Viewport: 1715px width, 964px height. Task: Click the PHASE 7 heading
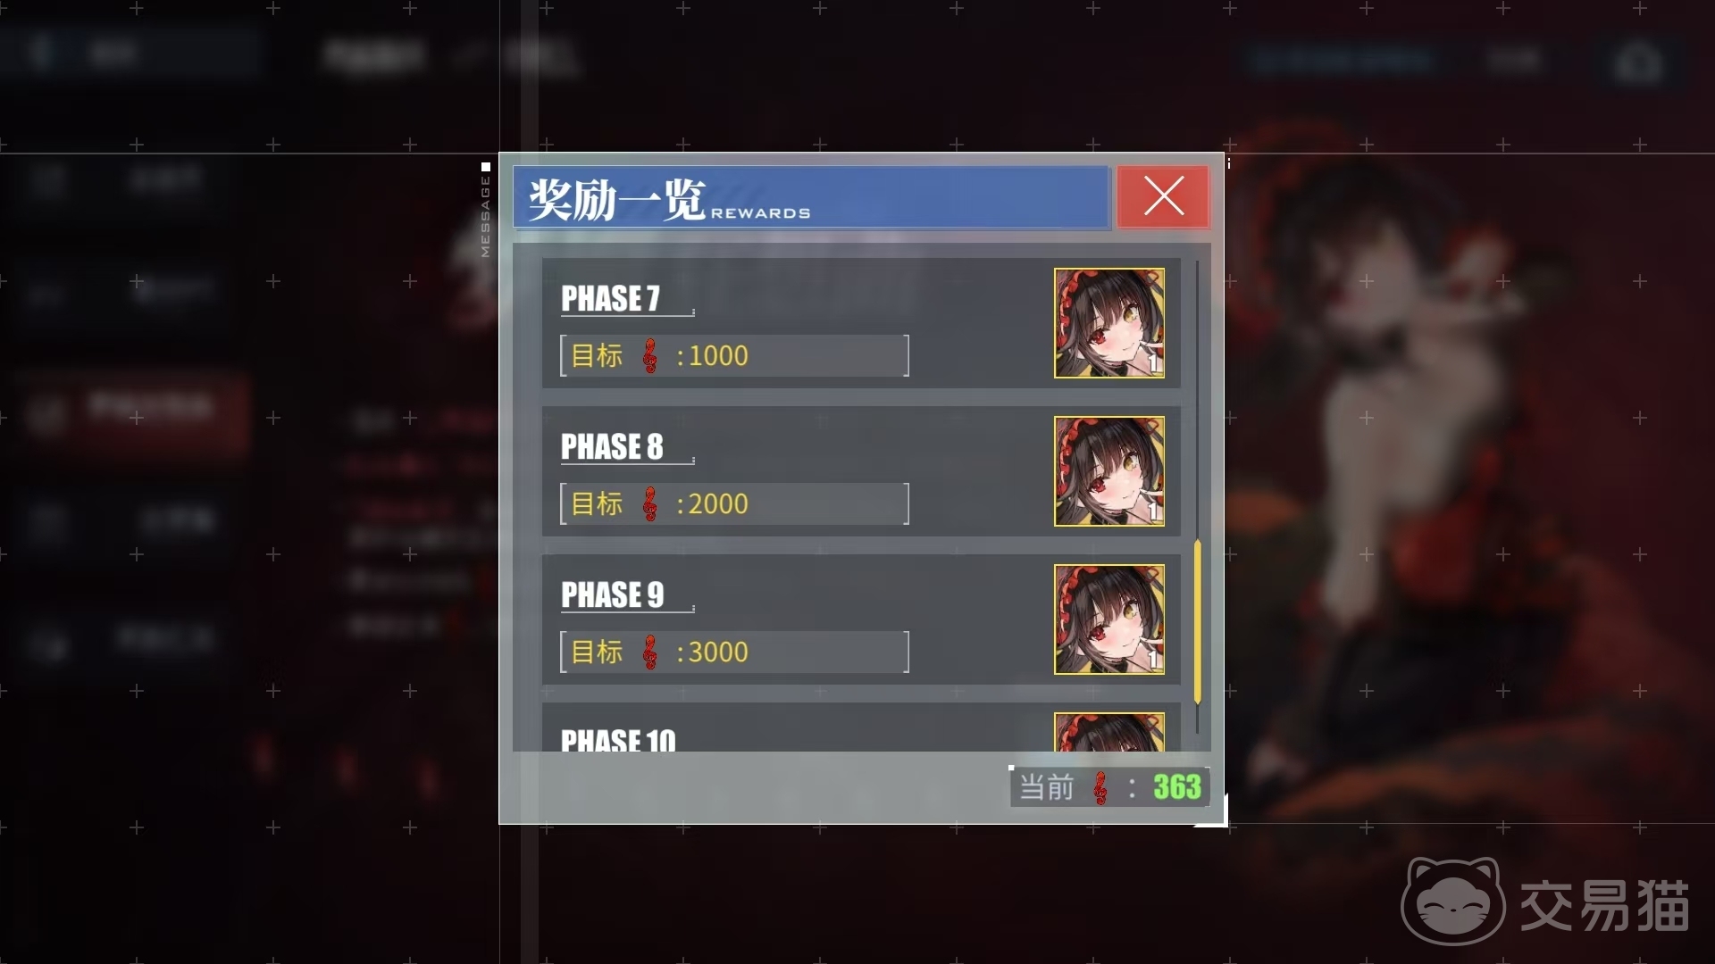pyautogui.click(x=610, y=298)
